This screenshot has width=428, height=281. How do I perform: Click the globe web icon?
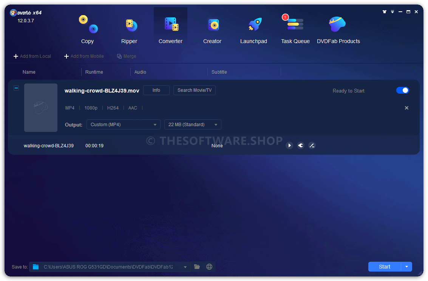(209, 267)
